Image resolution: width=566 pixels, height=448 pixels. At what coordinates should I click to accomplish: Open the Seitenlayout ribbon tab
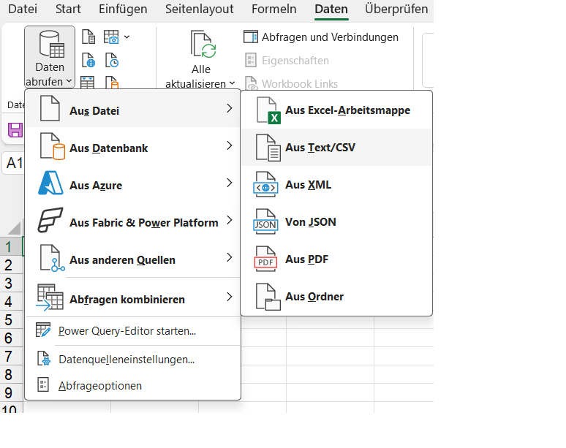[x=199, y=9]
